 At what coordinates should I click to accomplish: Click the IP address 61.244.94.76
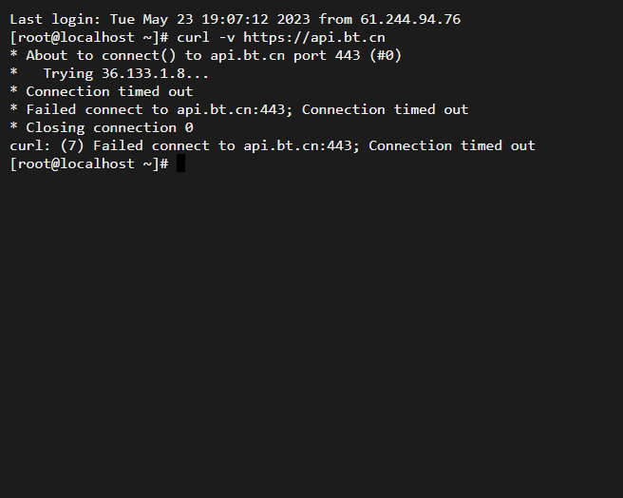[x=410, y=19]
